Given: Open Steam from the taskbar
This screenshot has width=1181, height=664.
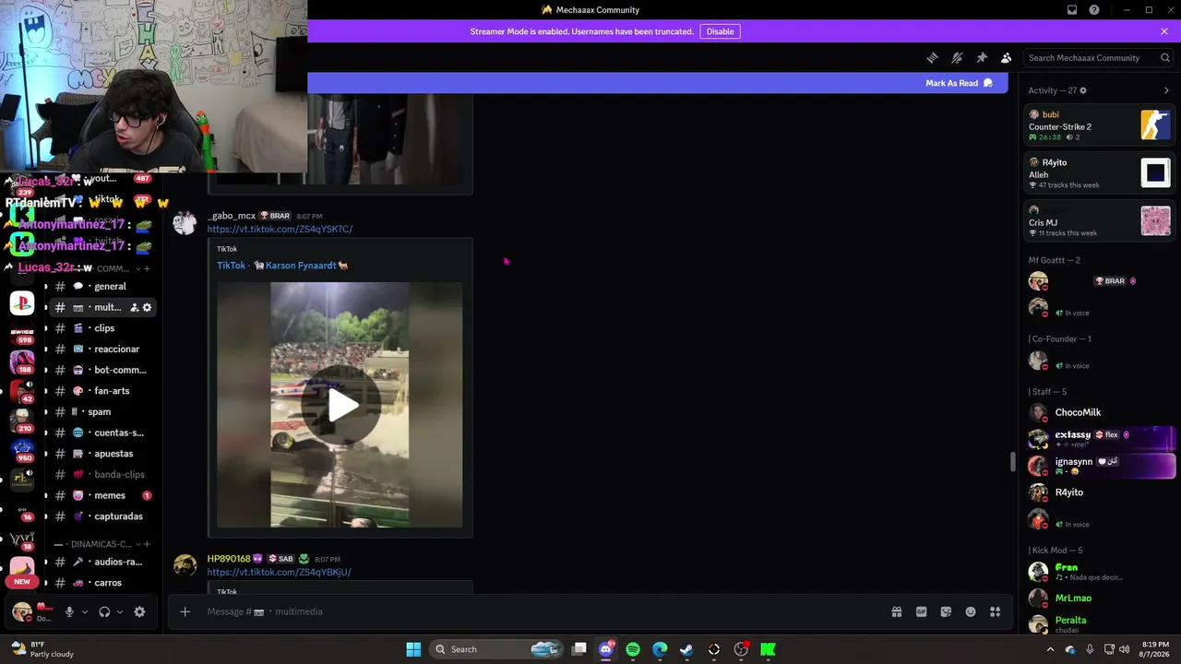Looking at the screenshot, I should [686, 649].
